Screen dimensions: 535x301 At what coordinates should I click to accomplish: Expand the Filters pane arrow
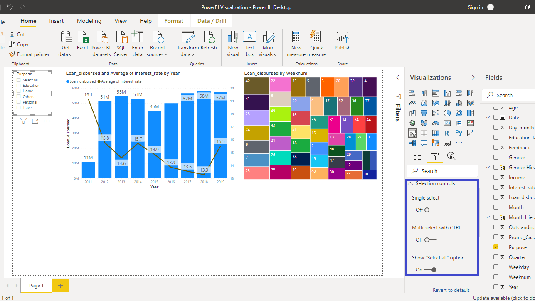pyautogui.click(x=398, y=77)
